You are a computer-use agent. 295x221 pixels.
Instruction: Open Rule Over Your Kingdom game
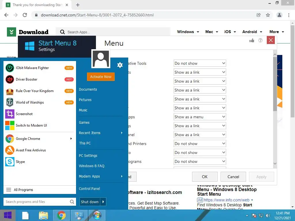click(x=39, y=91)
